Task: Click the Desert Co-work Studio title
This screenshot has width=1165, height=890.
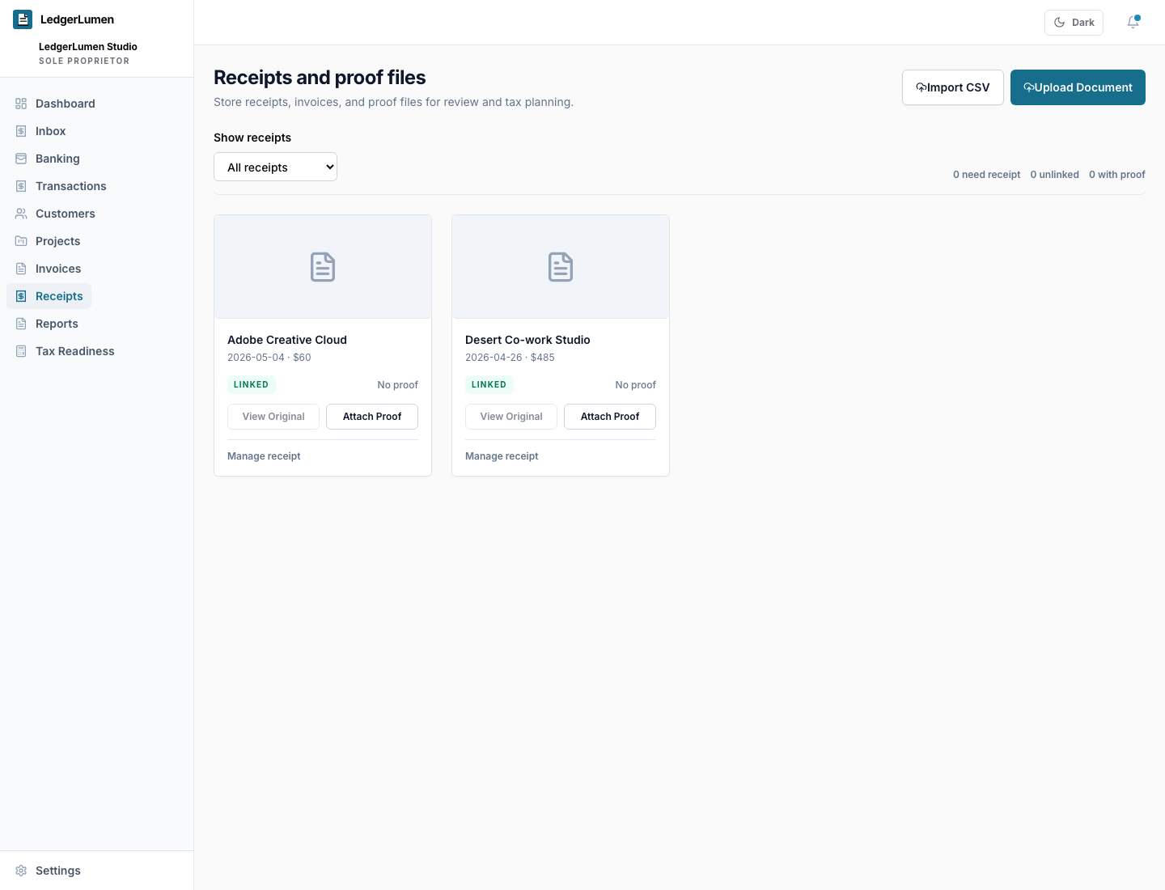Action: [527, 340]
